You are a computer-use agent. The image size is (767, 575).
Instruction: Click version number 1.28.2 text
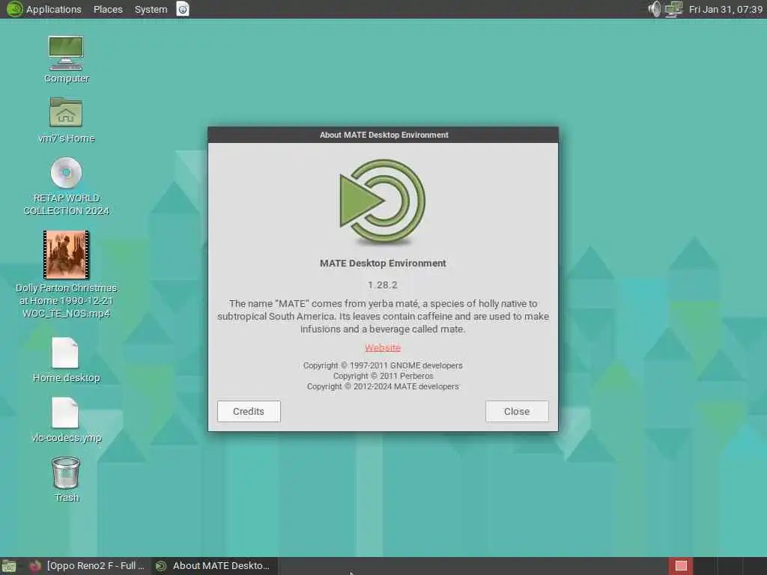click(x=383, y=285)
